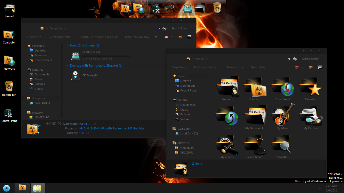Screen dimensions: 344x193
Task: Open the Organize dropdown in hamed window
Action: tap(179, 67)
